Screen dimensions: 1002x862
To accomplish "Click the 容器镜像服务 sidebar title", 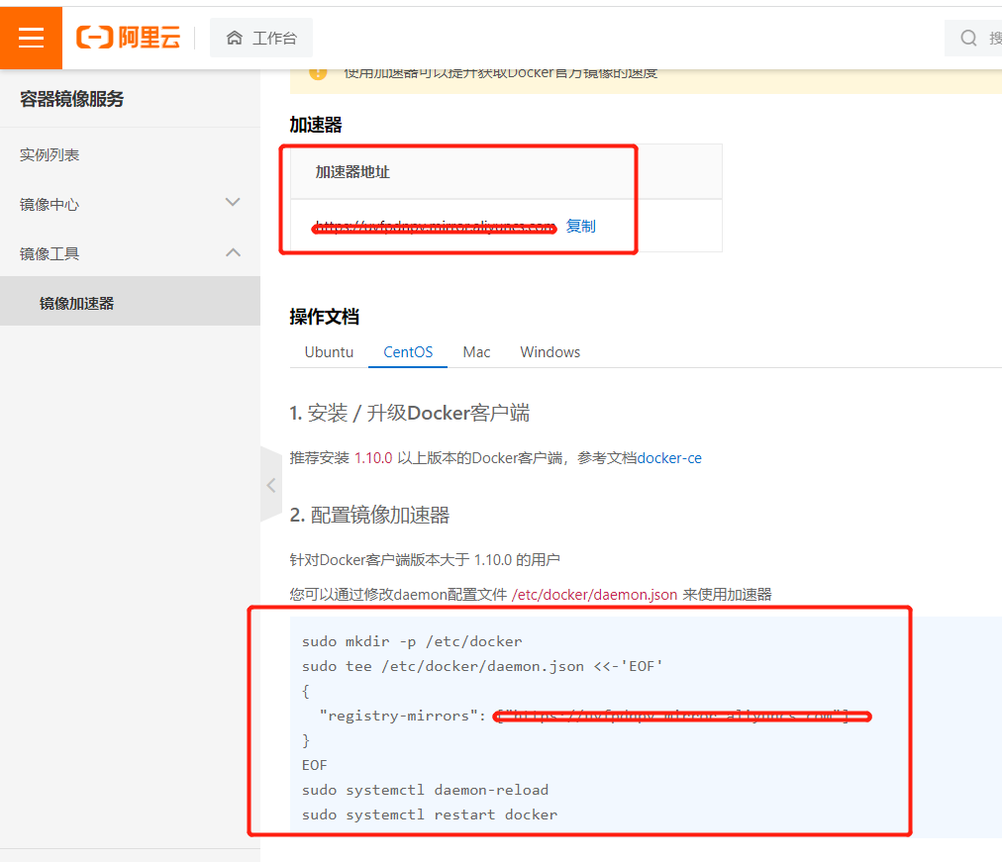I will [71, 99].
